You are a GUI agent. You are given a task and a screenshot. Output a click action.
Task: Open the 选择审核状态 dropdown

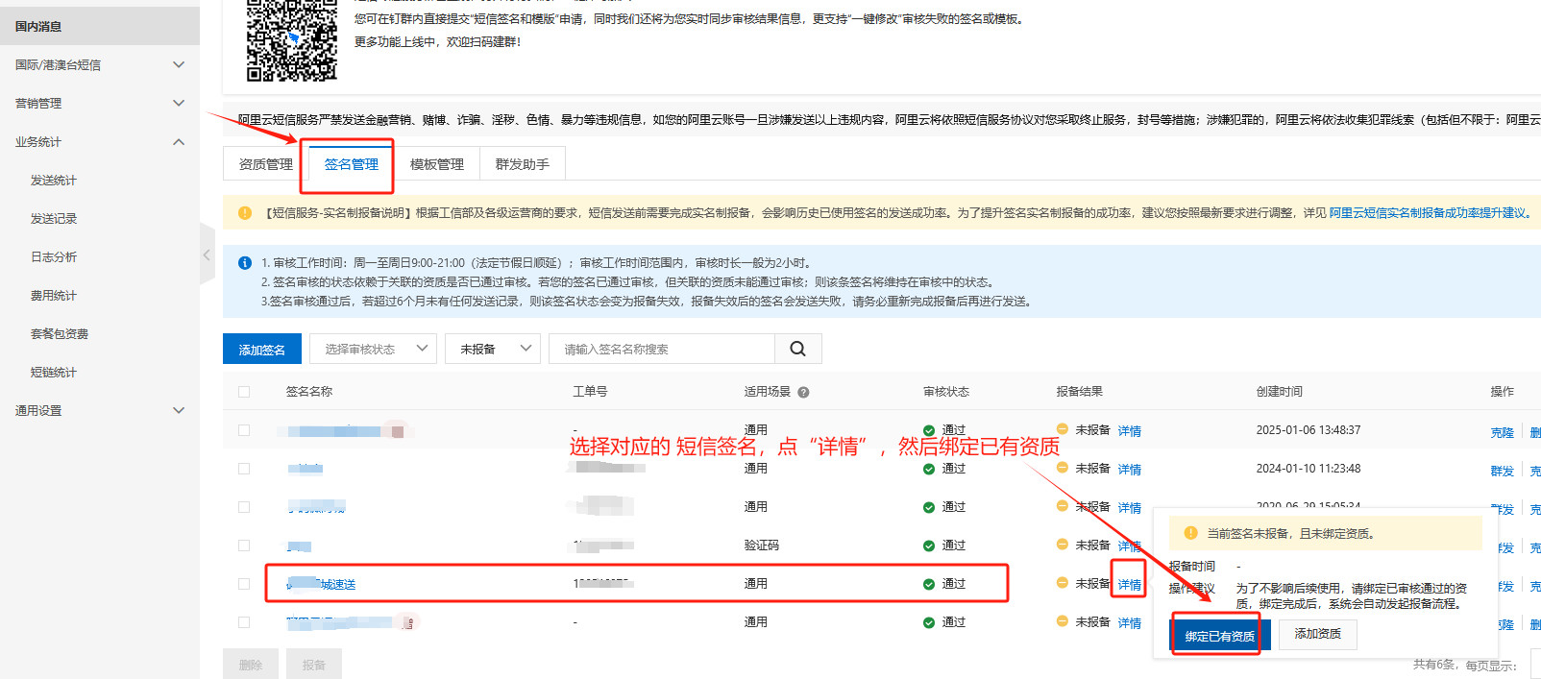click(373, 349)
